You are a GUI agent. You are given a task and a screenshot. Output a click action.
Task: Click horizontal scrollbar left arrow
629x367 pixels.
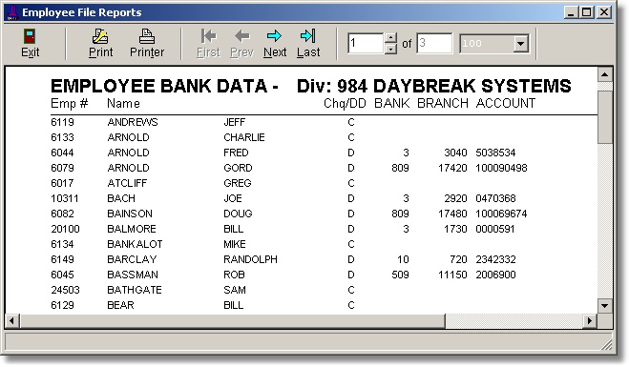tap(12, 320)
